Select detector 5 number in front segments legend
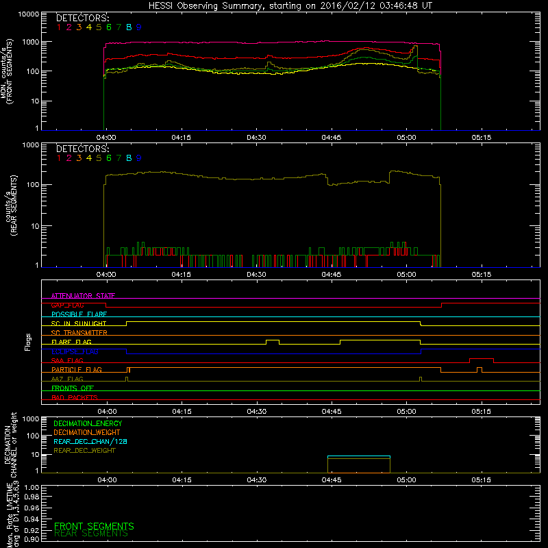 coord(99,27)
